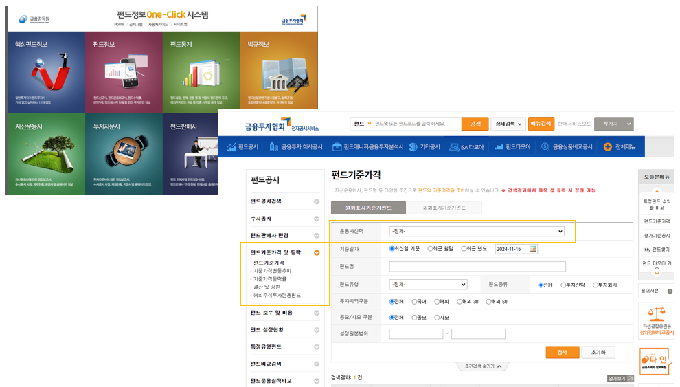The height and width of the screenshot is (387, 680).
Task: Click the 금융투자협회 logo in One-Click header
Action: pyautogui.click(x=294, y=20)
